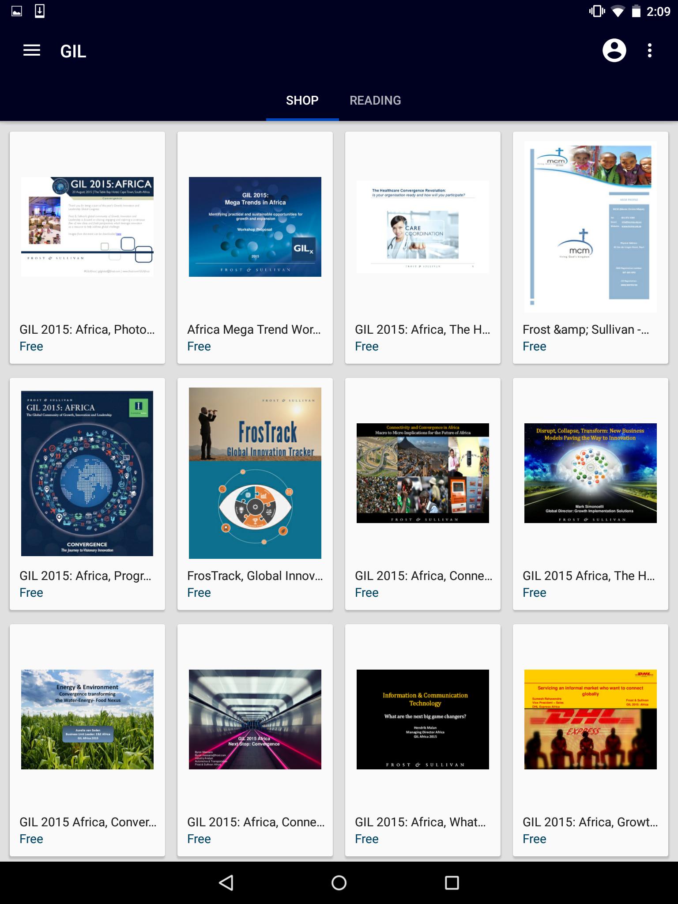Tap Free under Frost &amp; Sullivan item
The width and height of the screenshot is (678, 904).
tap(535, 347)
